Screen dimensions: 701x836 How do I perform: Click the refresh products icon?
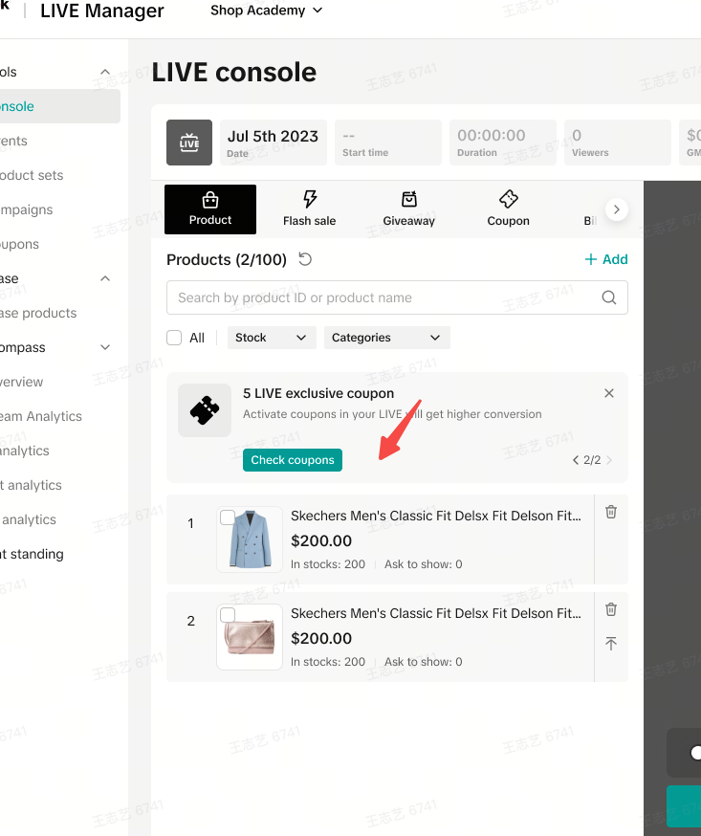click(305, 259)
